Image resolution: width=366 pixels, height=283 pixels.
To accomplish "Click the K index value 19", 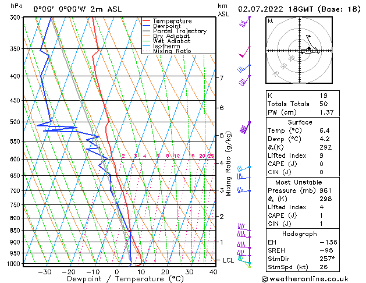I will [x=324, y=95].
